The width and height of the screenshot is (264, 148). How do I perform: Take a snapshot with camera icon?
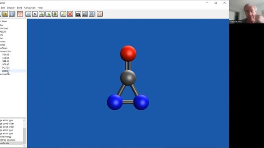78,14
